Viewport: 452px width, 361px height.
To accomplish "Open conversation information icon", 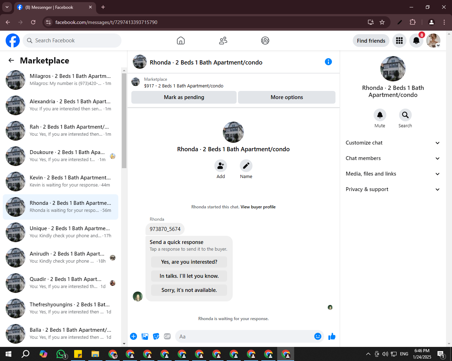I will click(328, 62).
